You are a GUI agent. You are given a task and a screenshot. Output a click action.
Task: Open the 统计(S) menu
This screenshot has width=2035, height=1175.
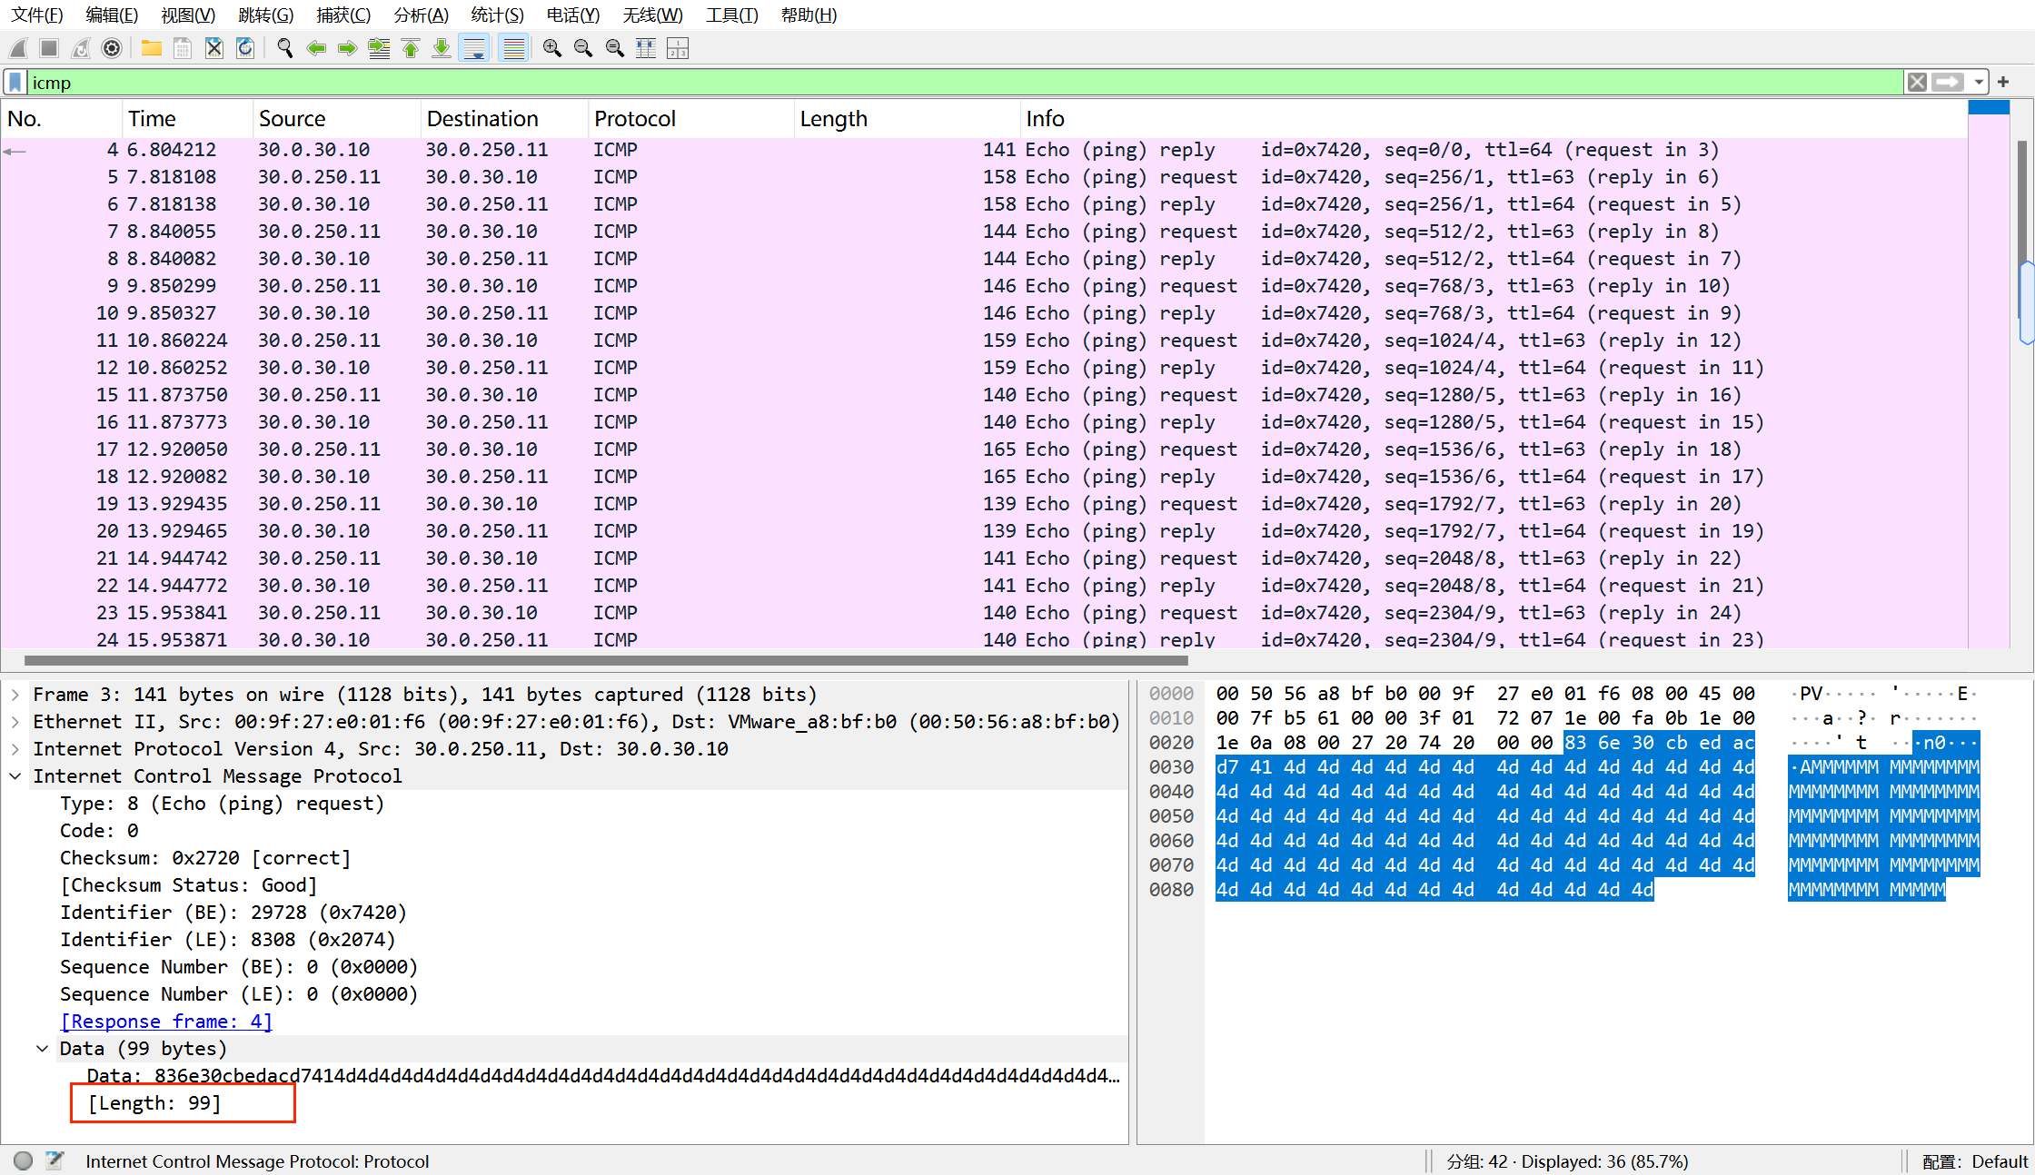click(x=497, y=15)
